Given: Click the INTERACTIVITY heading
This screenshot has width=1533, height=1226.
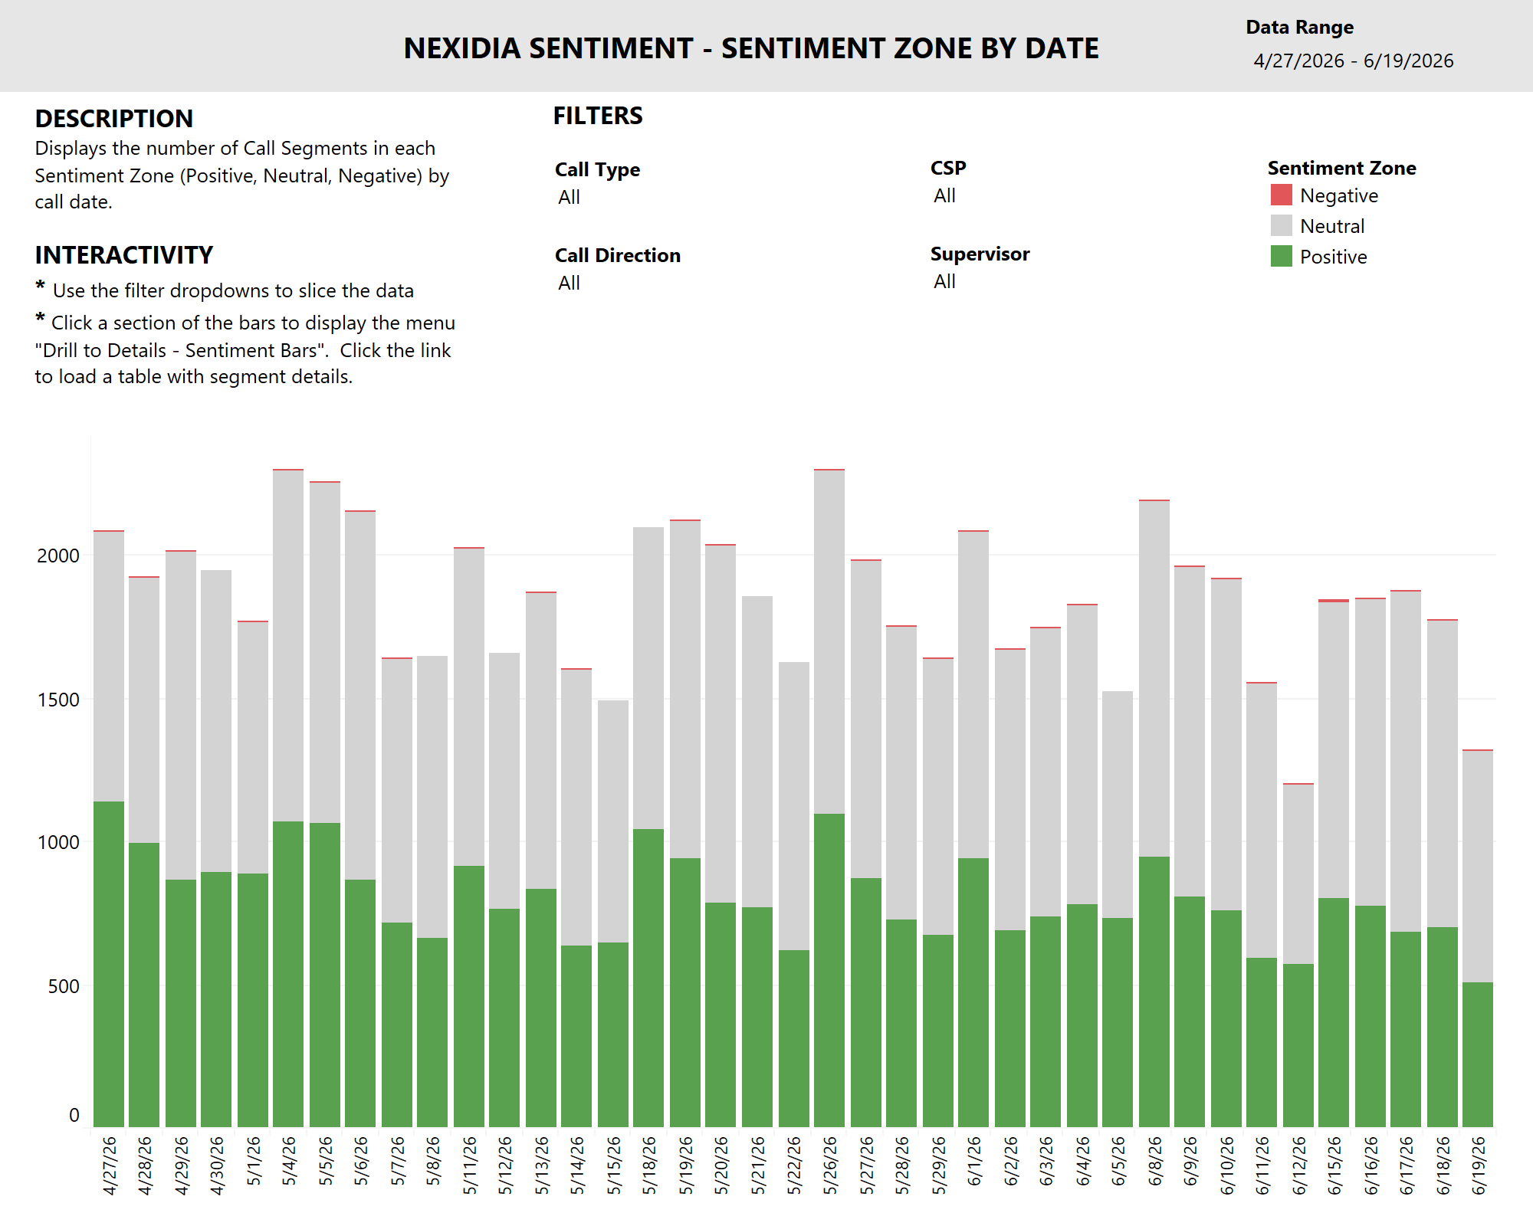Looking at the screenshot, I should click(x=124, y=255).
